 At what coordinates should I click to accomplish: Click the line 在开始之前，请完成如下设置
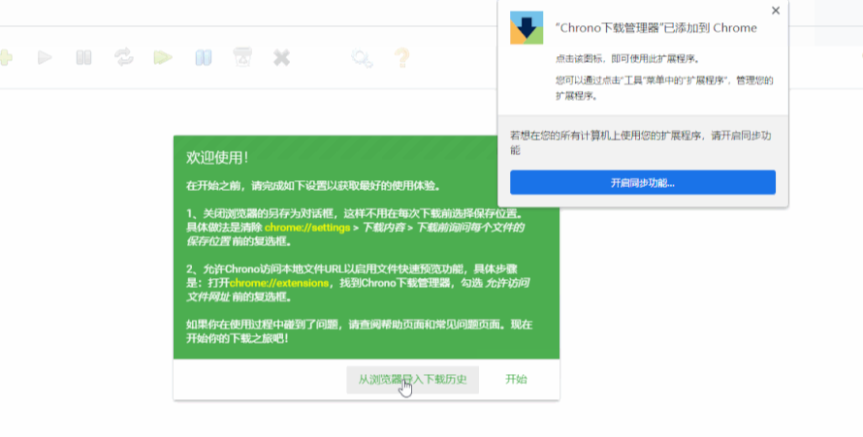[314, 186]
